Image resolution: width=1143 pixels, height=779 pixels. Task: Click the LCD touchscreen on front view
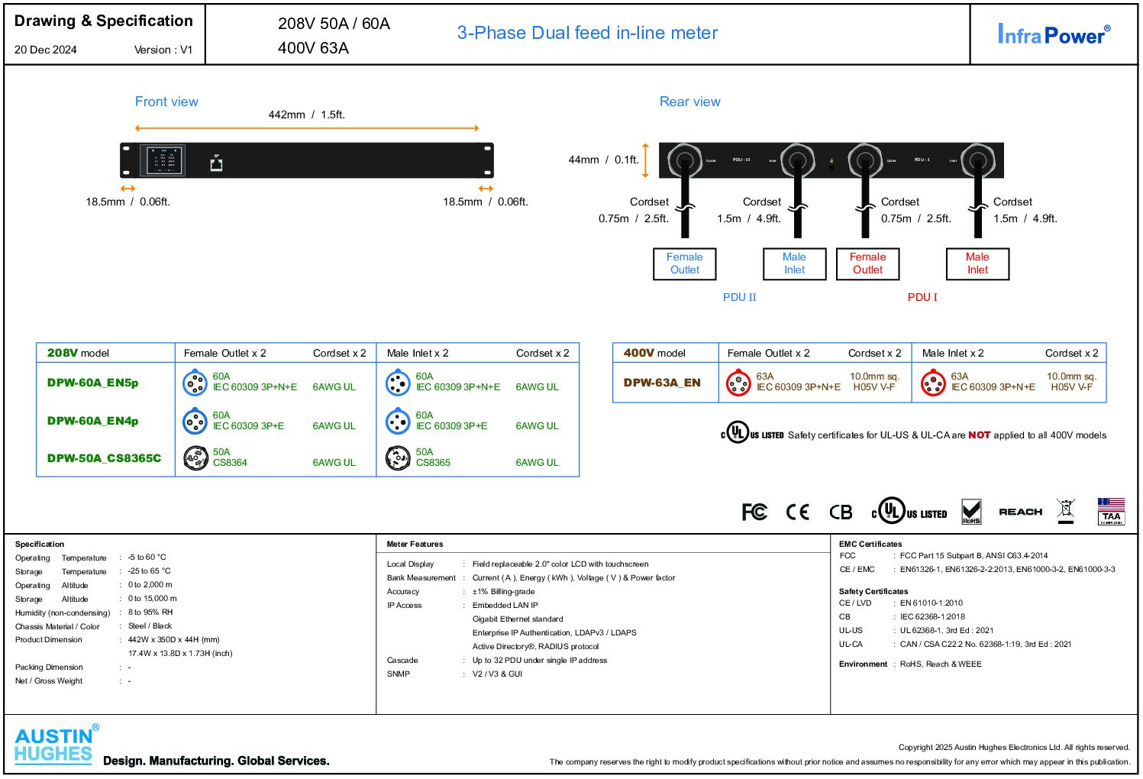pyautogui.click(x=165, y=160)
